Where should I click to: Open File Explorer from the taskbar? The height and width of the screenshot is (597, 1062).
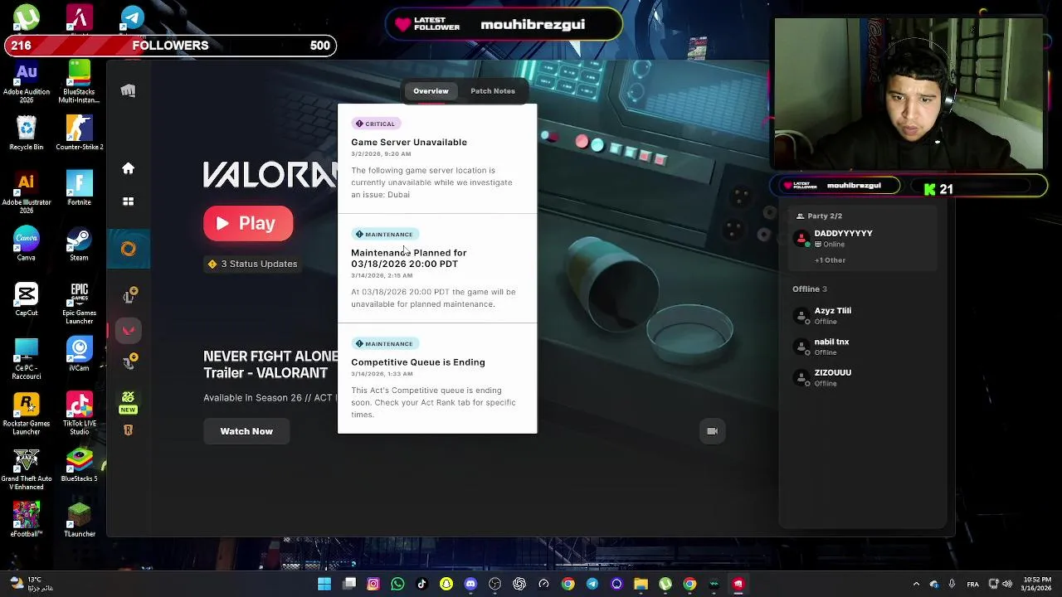pyautogui.click(x=641, y=584)
